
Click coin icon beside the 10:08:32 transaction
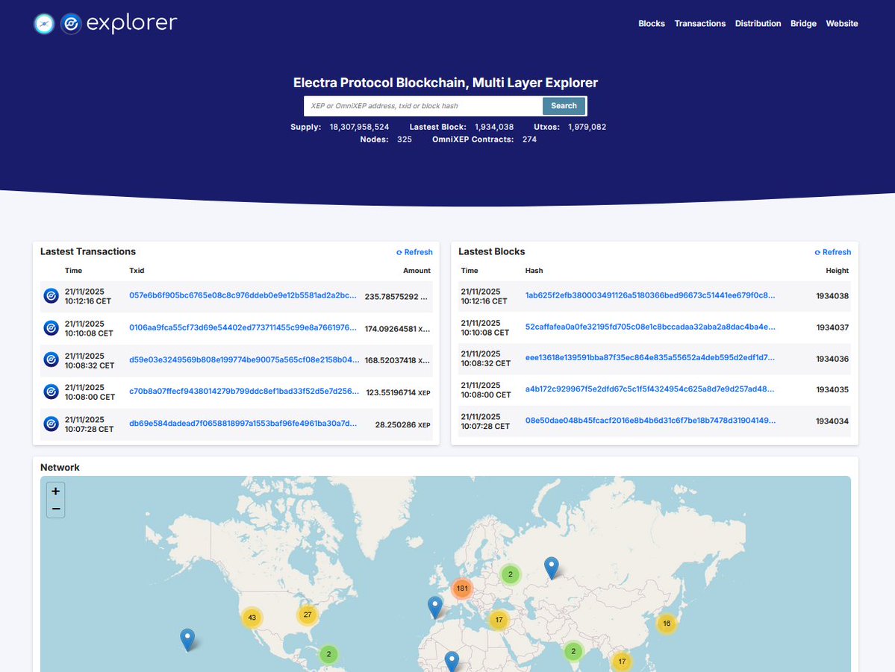pos(52,360)
